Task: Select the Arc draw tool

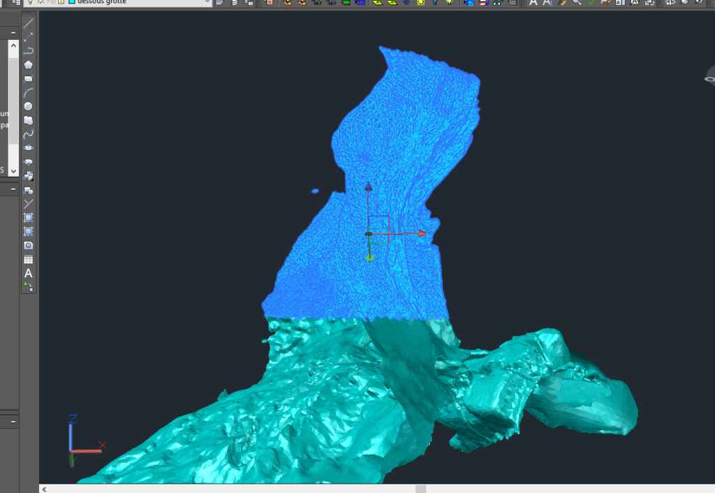Action: [29, 92]
